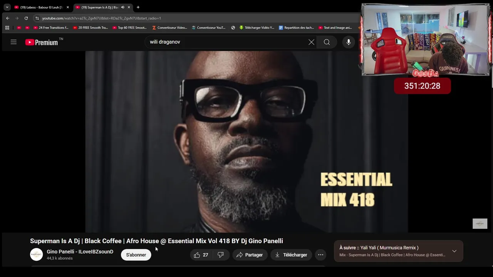Screen dimensions: 493x277
Task: Play or pause the Essential Mix video
Action: tap(246, 142)
